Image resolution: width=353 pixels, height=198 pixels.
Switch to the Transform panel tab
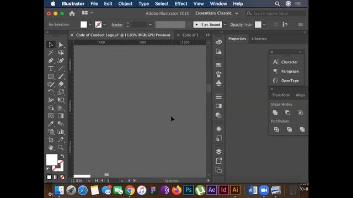281,95
